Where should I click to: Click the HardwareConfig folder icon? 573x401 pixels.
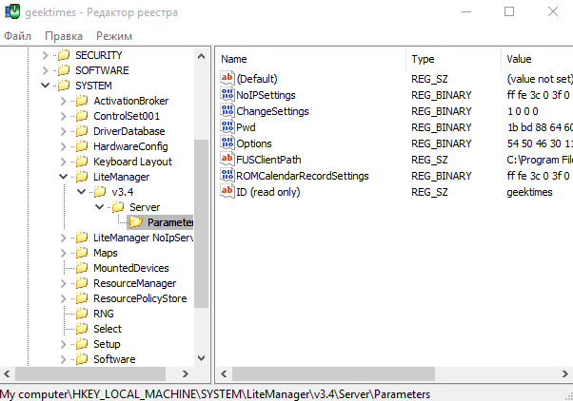(x=82, y=146)
